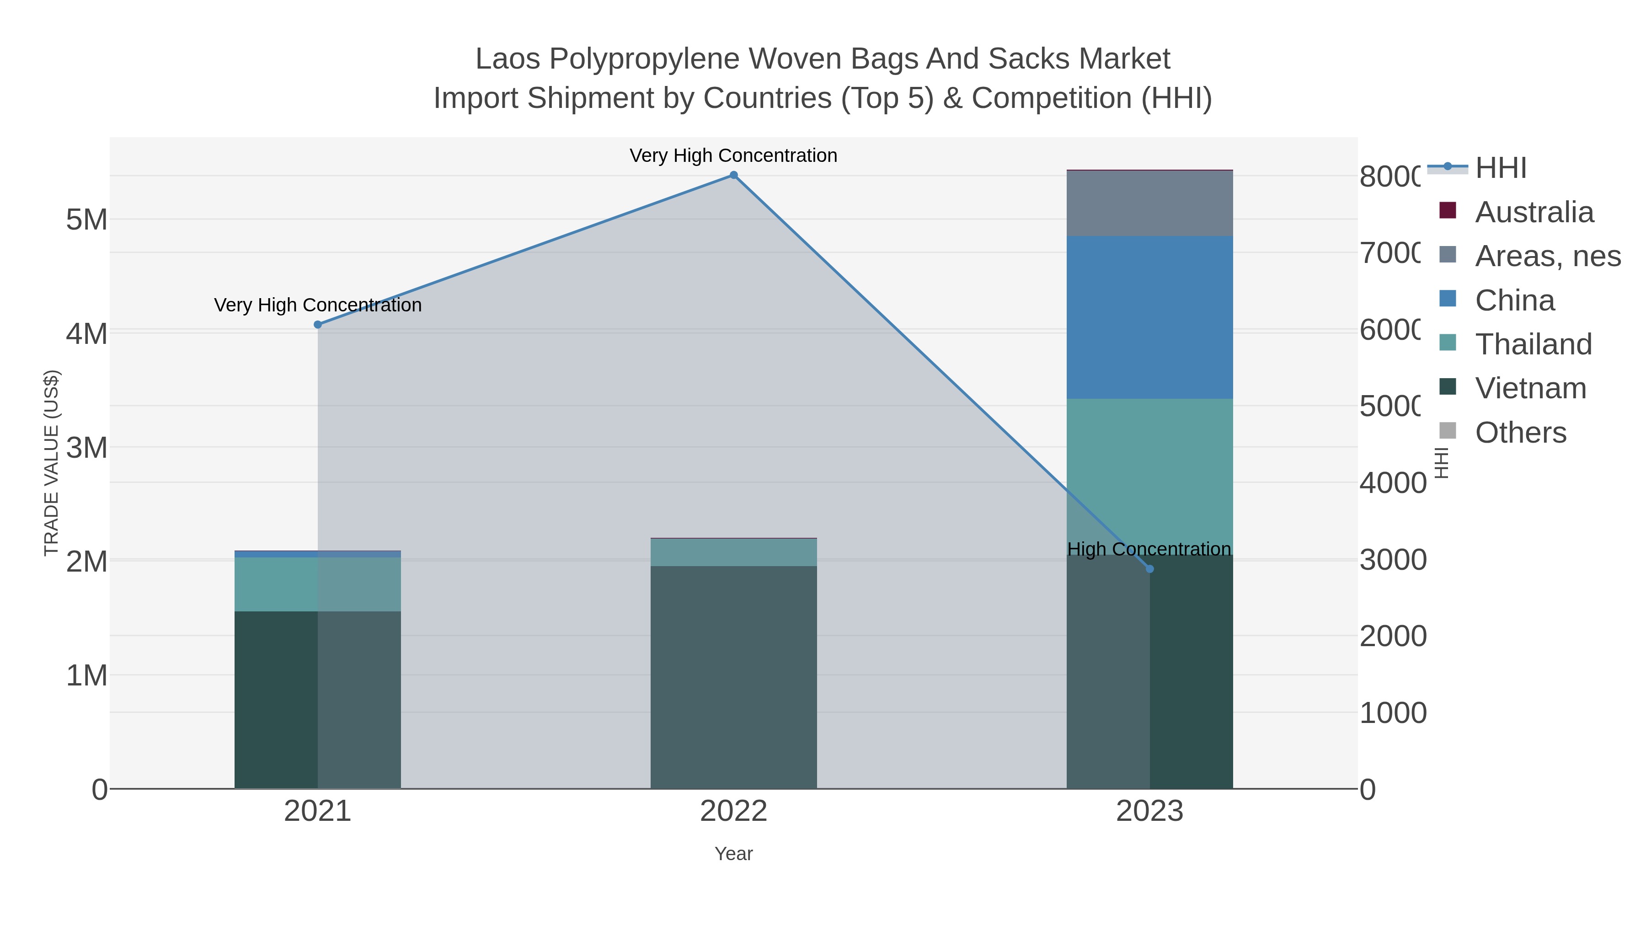Click the Vietnam dark green legend swatch
The width and height of the screenshot is (1646, 926).
point(1448,386)
